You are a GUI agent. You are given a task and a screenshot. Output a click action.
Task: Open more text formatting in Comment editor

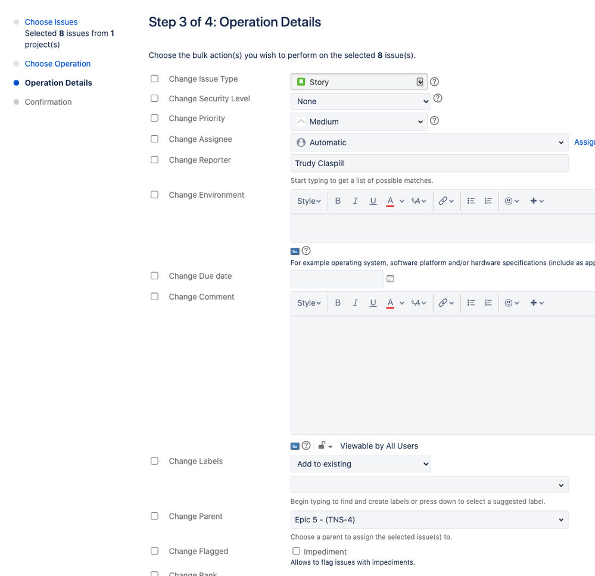pos(419,303)
